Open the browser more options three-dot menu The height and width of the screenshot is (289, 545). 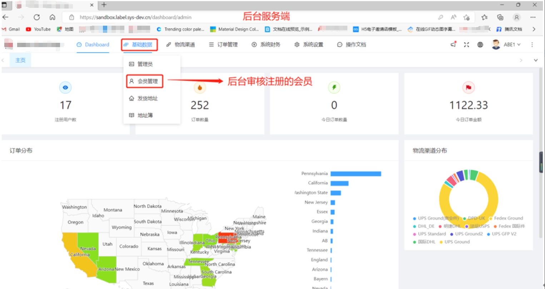[533, 17]
